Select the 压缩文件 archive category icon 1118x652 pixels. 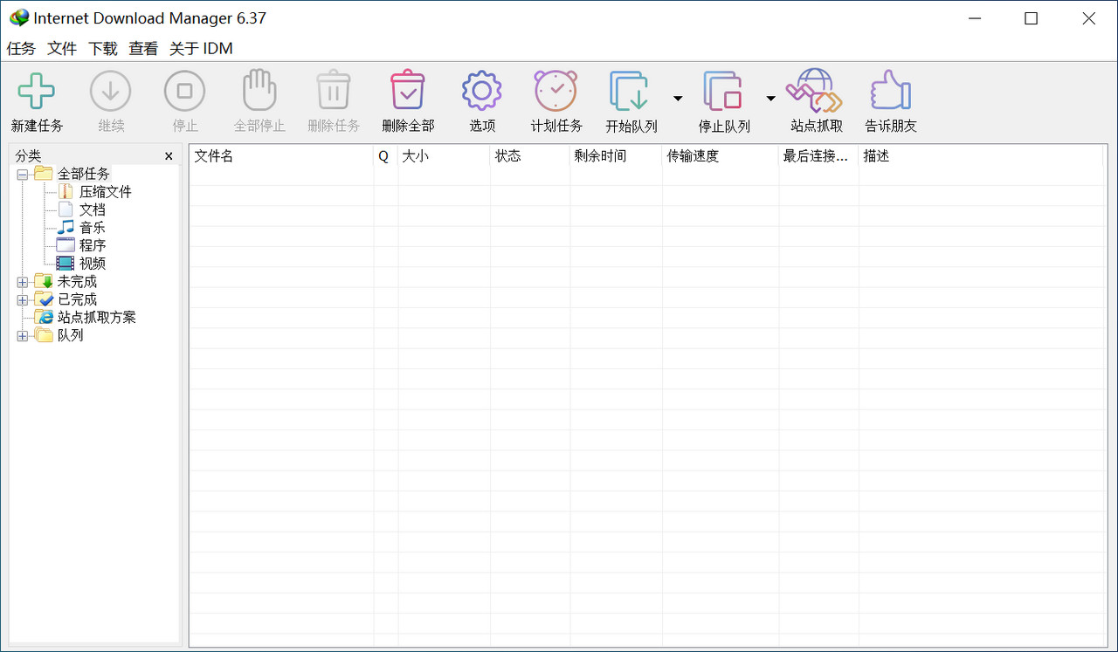[x=66, y=191]
